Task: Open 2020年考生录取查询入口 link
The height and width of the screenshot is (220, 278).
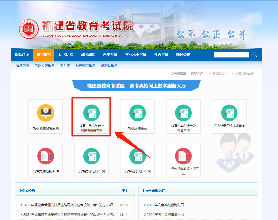Action: [x=165, y=215]
